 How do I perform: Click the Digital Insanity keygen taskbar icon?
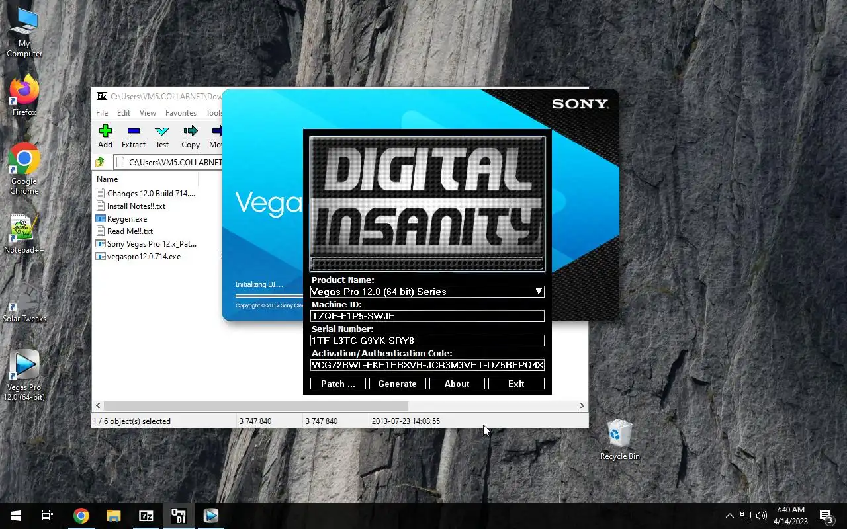tap(179, 516)
